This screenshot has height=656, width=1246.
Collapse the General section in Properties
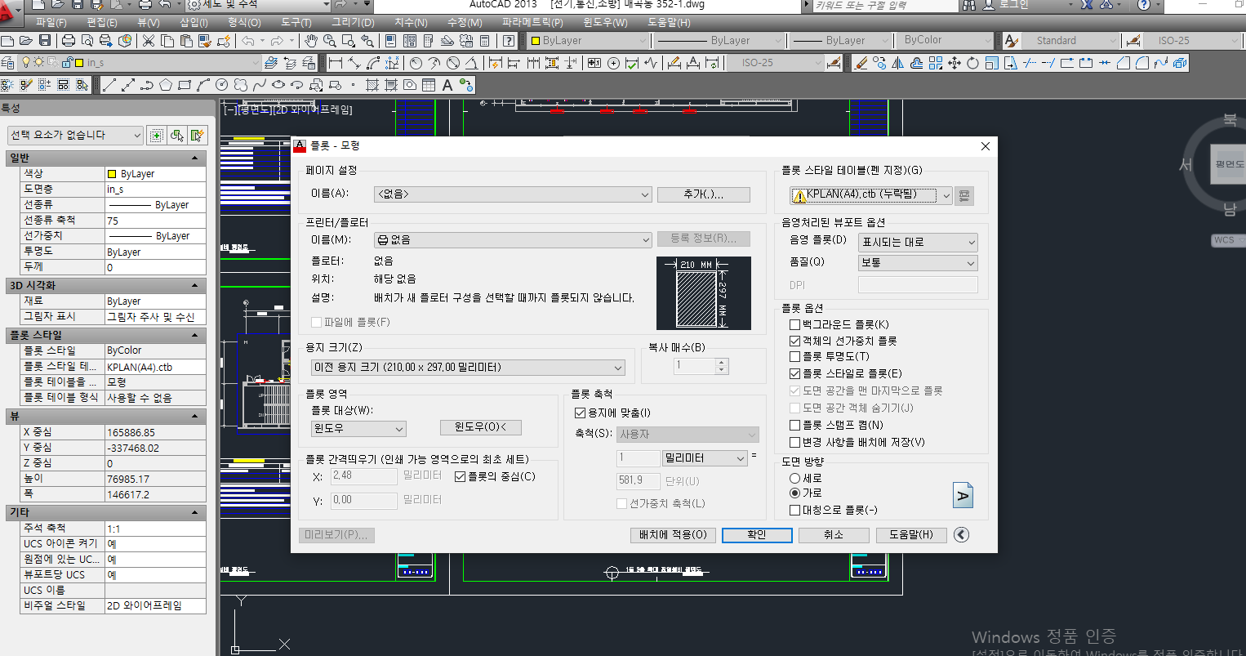pos(194,158)
